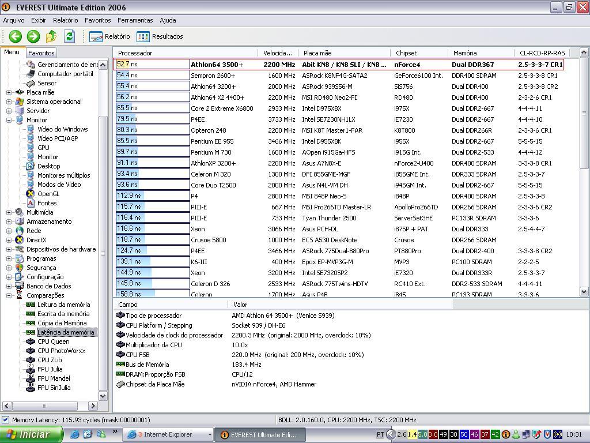Click the FPU SinJulia icon
Image resolution: width=590 pixels, height=443 pixels.
click(31, 388)
